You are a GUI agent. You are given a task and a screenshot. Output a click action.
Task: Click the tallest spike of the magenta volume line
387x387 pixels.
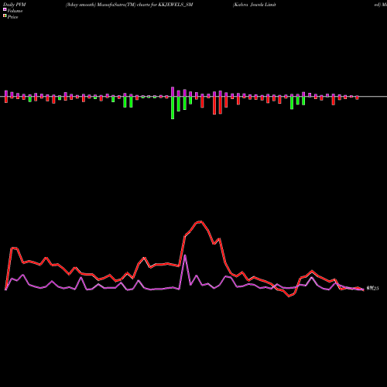point(185,255)
